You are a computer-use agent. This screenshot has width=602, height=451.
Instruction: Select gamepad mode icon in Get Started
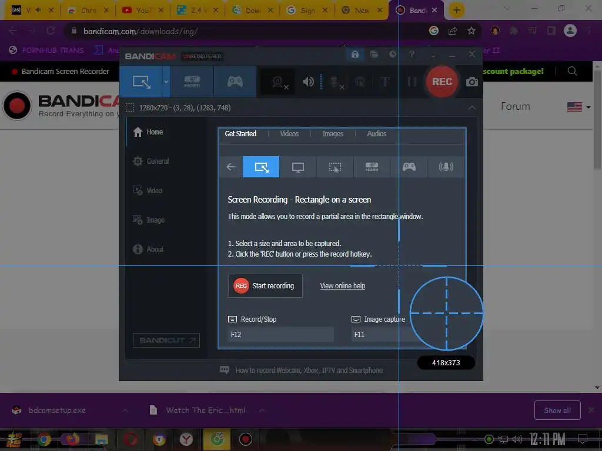(x=409, y=167)
